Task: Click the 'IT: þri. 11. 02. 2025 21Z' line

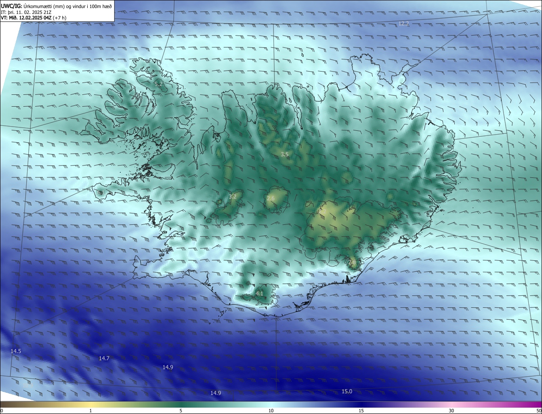Action: (x=27, y=12)
